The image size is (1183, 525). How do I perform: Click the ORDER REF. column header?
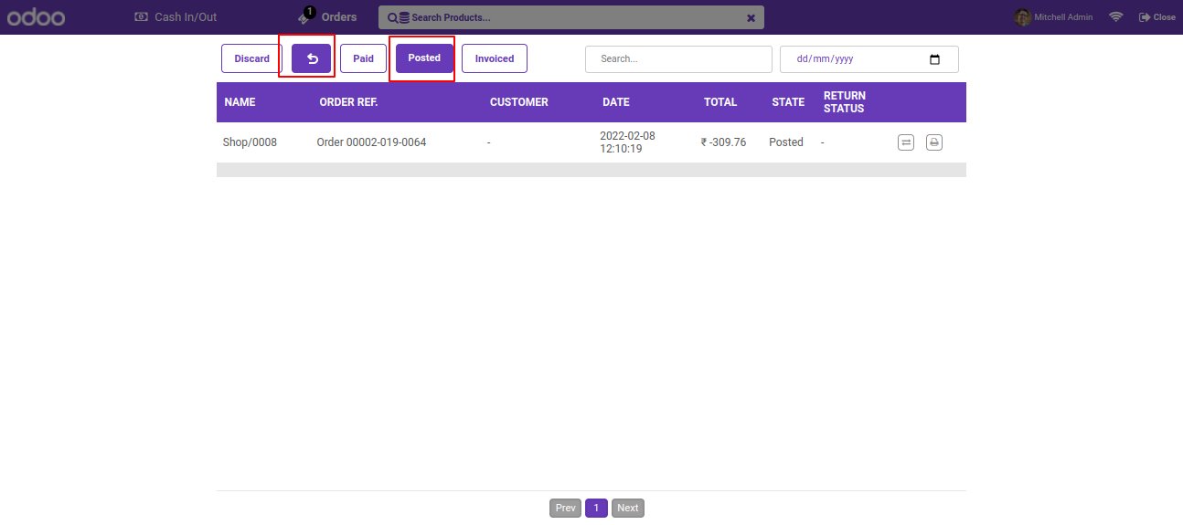click(x=348, y=102)
